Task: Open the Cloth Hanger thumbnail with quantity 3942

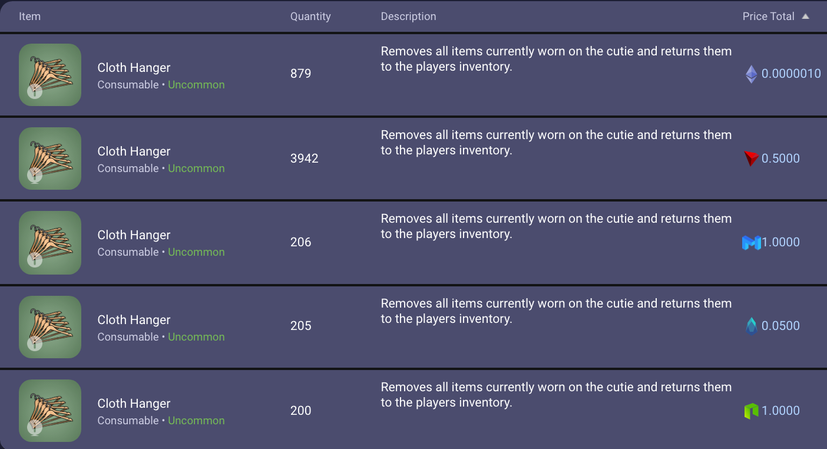Action: 50,159
